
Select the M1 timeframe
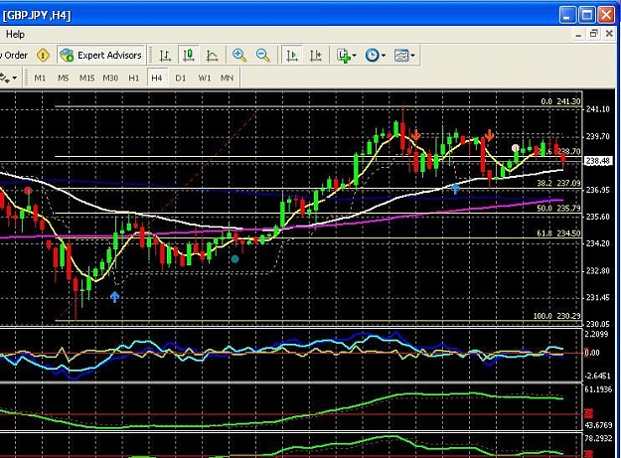pos(40,77)
